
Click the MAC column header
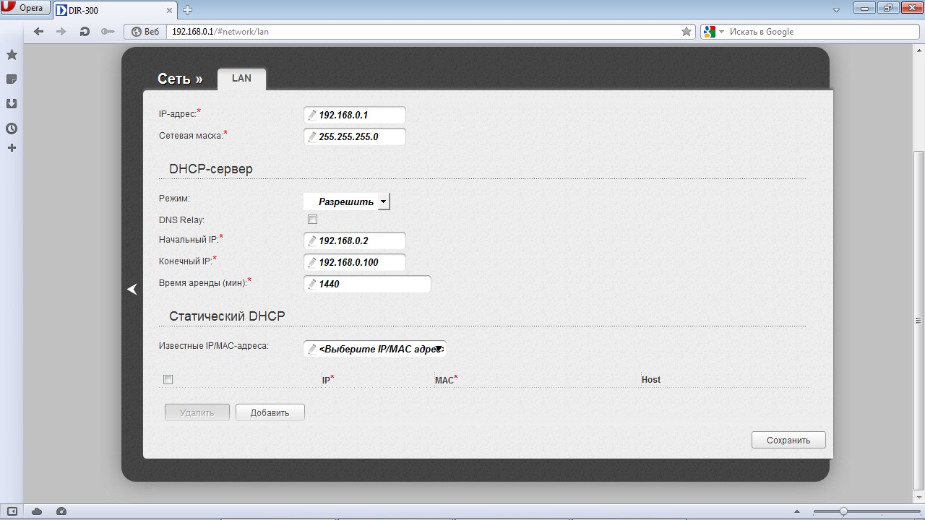coord(444,380)
